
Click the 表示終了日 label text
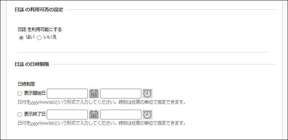[35, 114]
